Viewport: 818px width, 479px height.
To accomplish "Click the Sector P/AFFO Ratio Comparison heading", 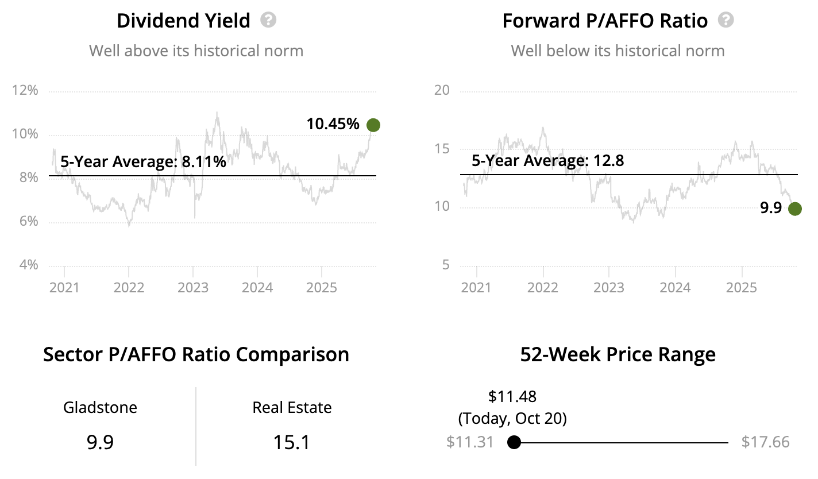I will [196, 354].
